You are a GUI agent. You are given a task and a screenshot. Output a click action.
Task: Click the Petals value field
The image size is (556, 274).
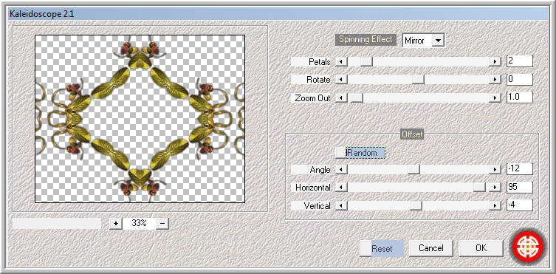click(x=520, y=61)
